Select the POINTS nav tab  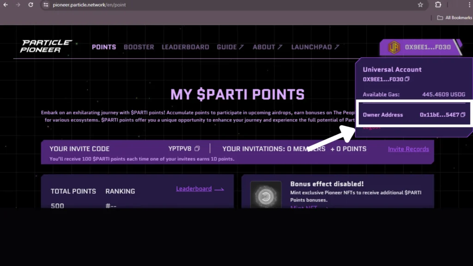[104, 47]
